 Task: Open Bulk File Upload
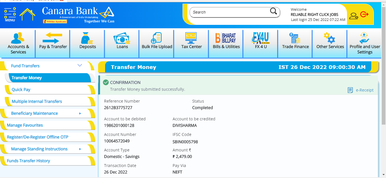click(157, 44)
